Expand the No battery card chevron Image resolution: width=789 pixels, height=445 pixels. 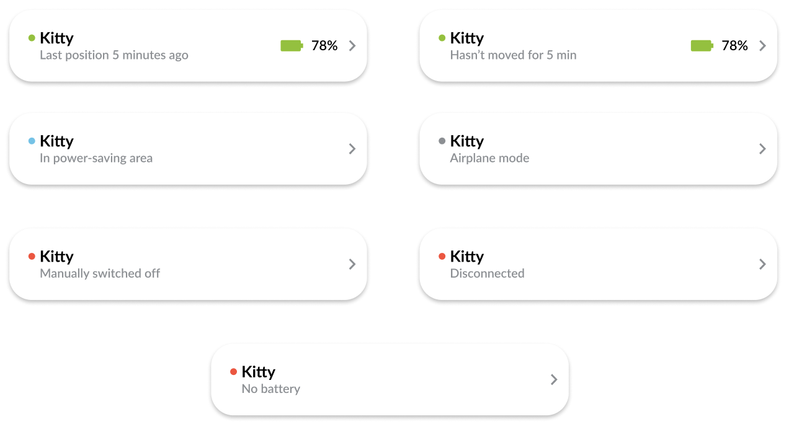click(x=554, y=379)
